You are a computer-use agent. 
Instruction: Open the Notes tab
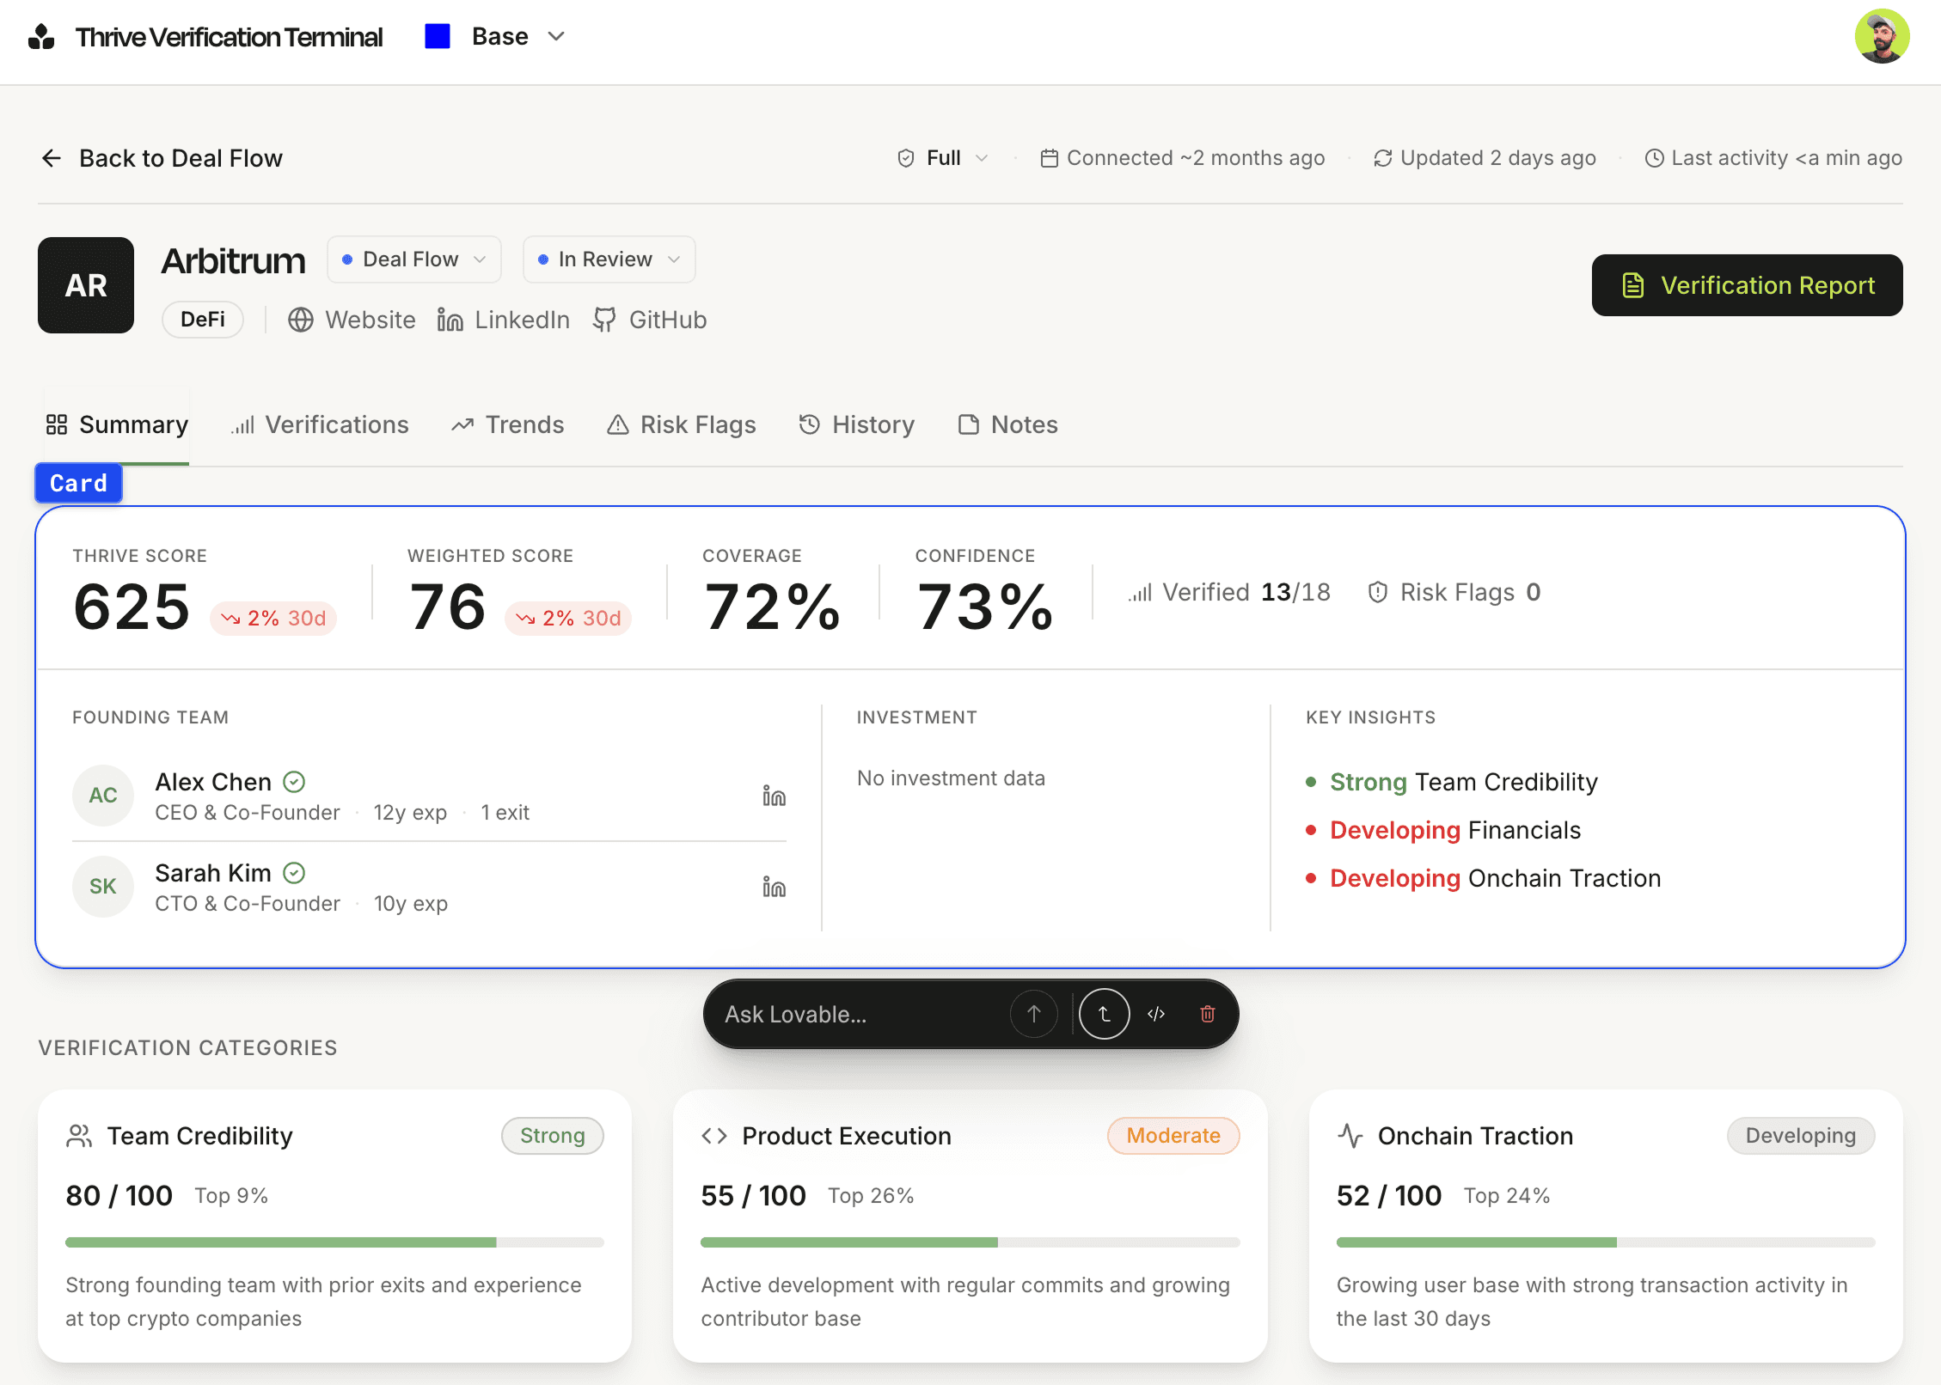point(1008,424)
